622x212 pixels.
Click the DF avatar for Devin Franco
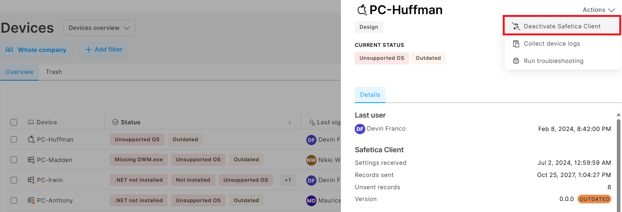(x=360, y=129)
